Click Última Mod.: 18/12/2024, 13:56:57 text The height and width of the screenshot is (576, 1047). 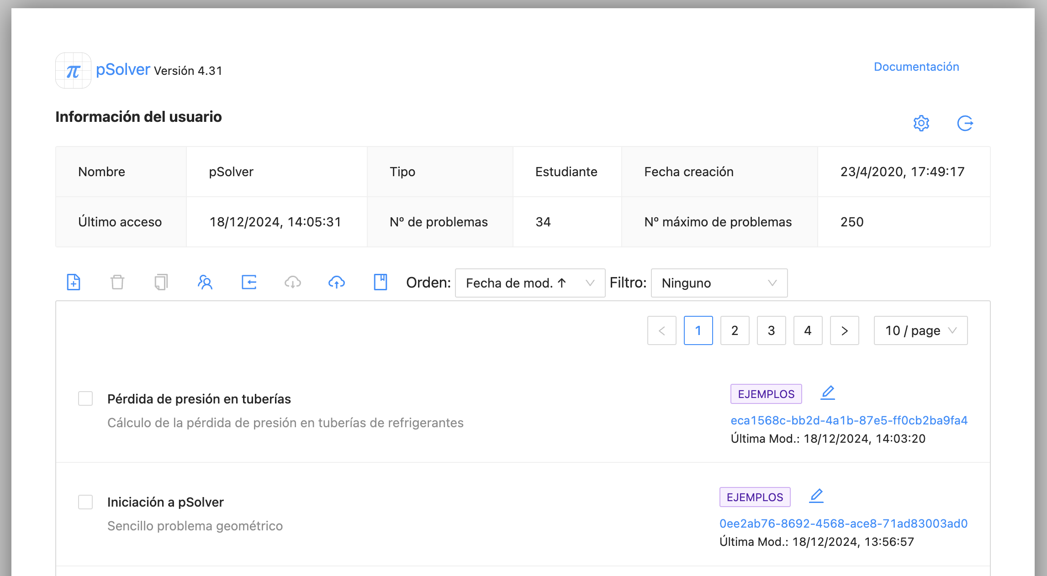817,542
